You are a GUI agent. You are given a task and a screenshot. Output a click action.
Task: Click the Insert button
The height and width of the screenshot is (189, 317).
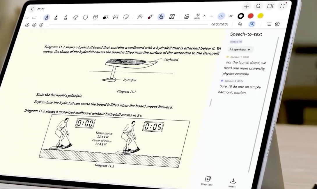pos(232,183)
